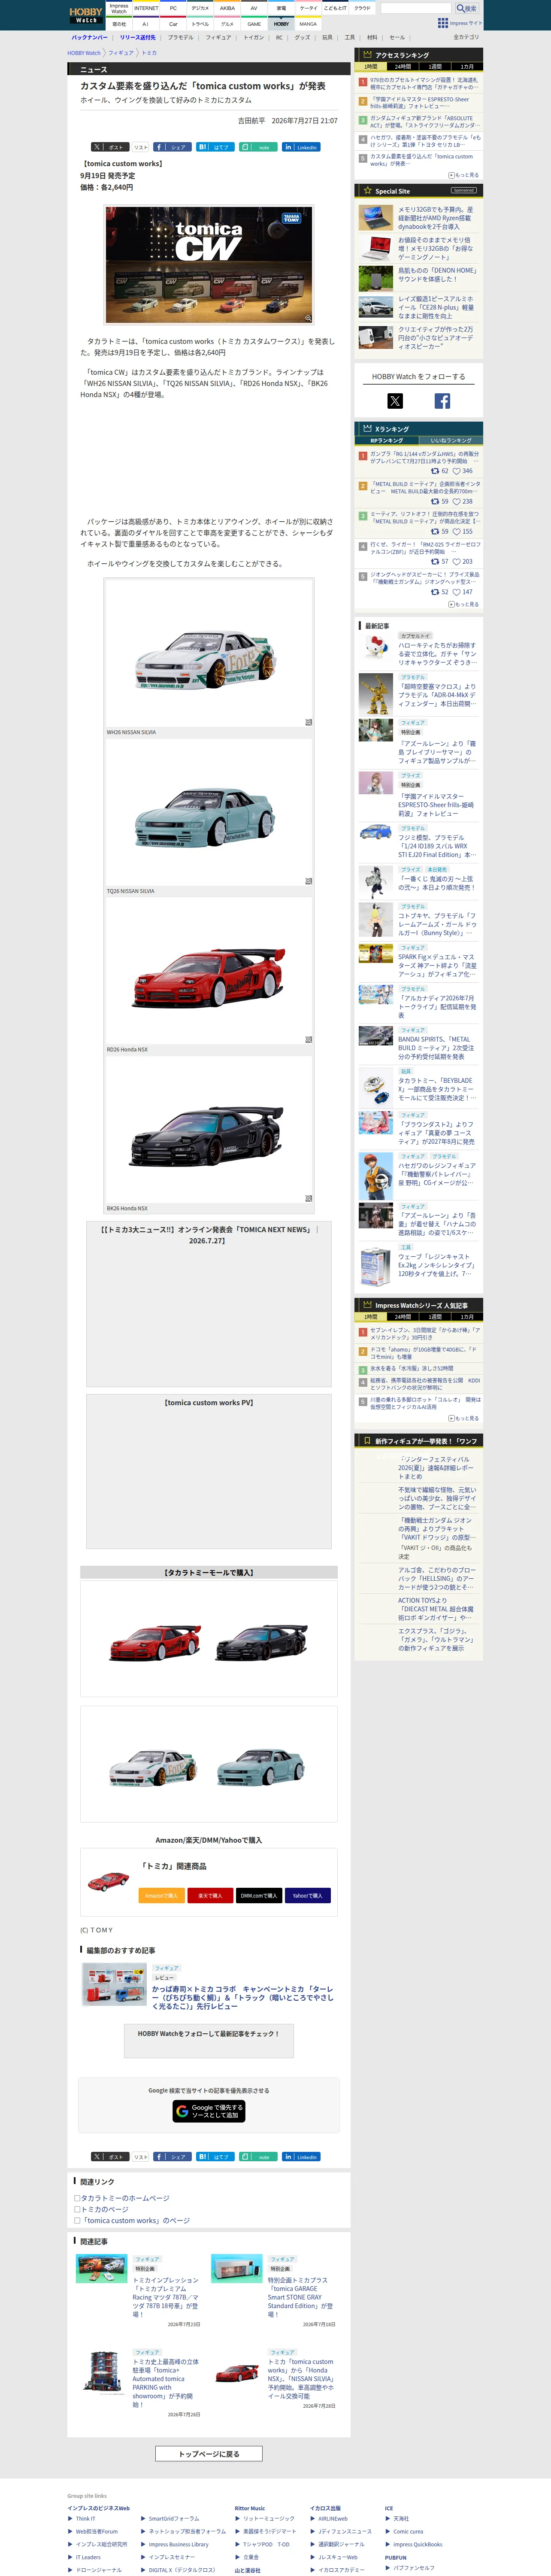This screenshot has height=2576, width=551.
Task: Follow HOBBY Watch on X in the sidebar
Action: 395,401
